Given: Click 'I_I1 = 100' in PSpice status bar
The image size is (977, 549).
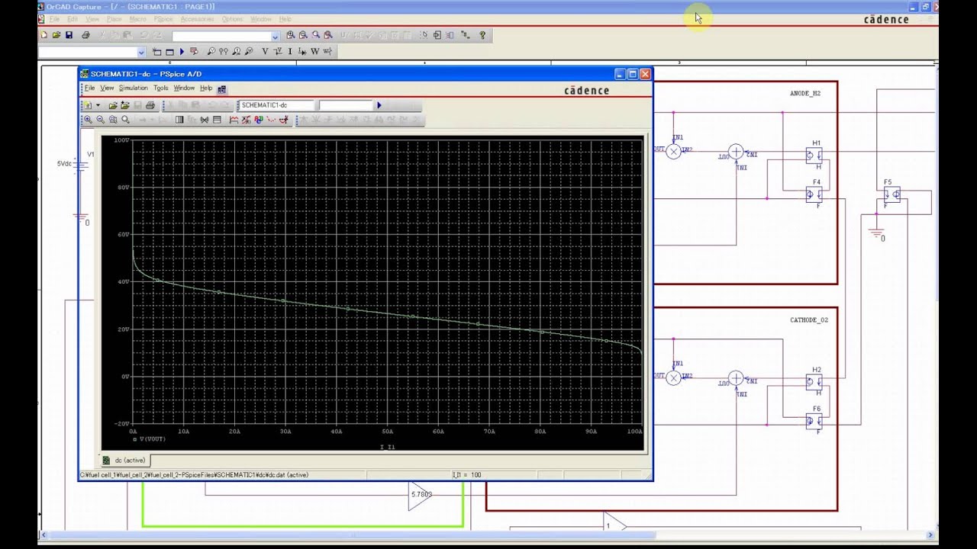Looking at the screenshot, I should tap(466, 475).
